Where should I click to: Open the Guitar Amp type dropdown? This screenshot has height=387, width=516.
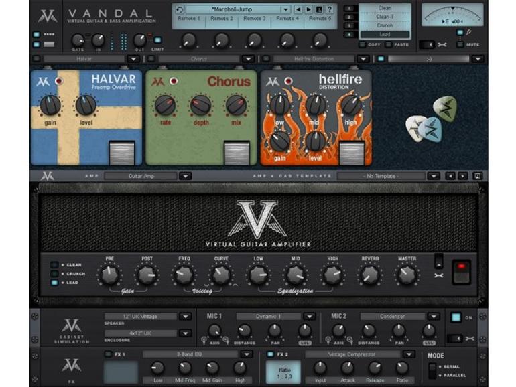[x=185, y=176]
